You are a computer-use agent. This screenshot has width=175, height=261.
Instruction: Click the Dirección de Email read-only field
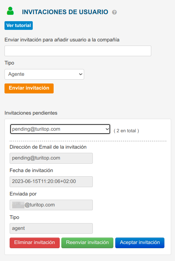(51, 158)
